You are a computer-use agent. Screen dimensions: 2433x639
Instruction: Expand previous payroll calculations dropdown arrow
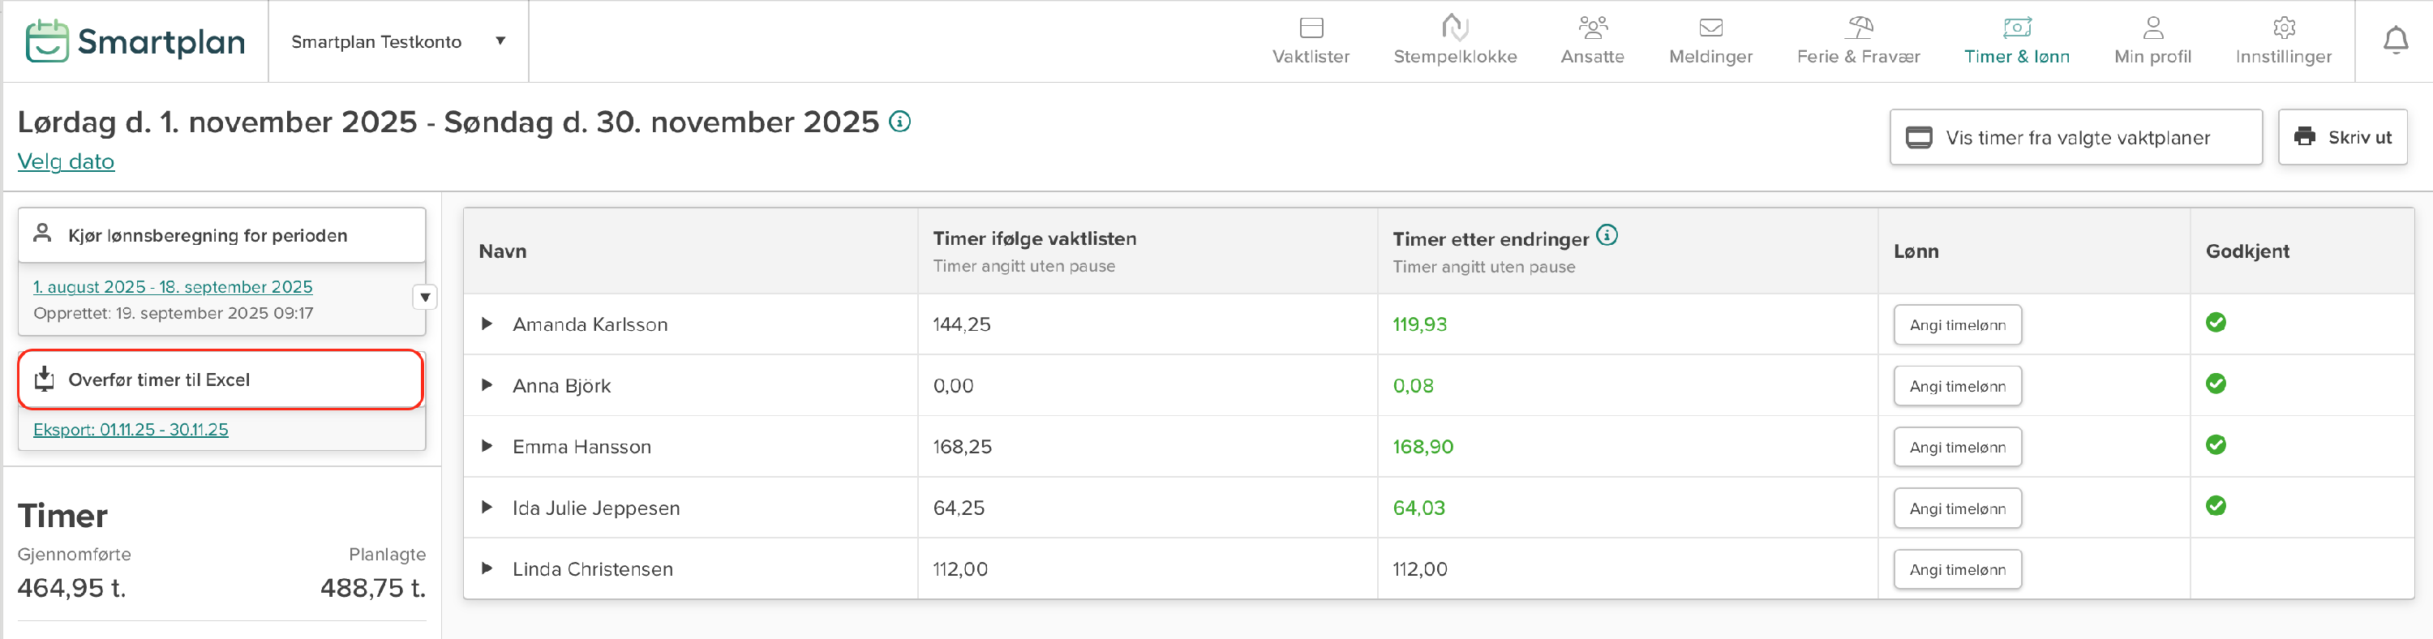click(x=425, y=298)
